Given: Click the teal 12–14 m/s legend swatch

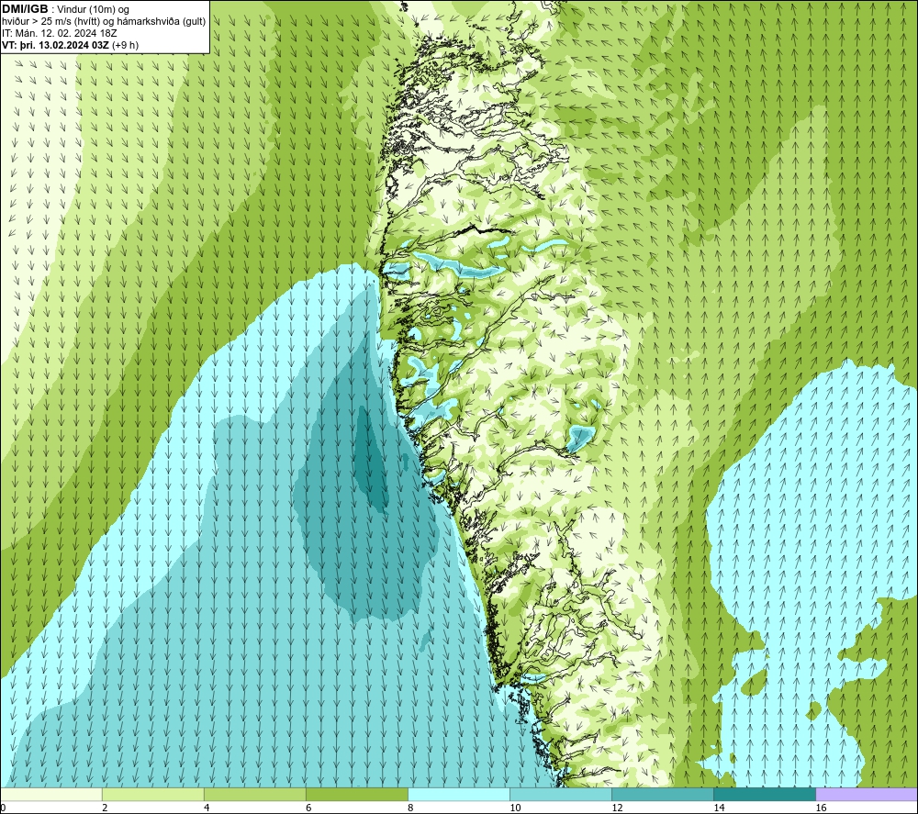Looking at the screenshot, I should pyautogui.click(x=662, y=794).
